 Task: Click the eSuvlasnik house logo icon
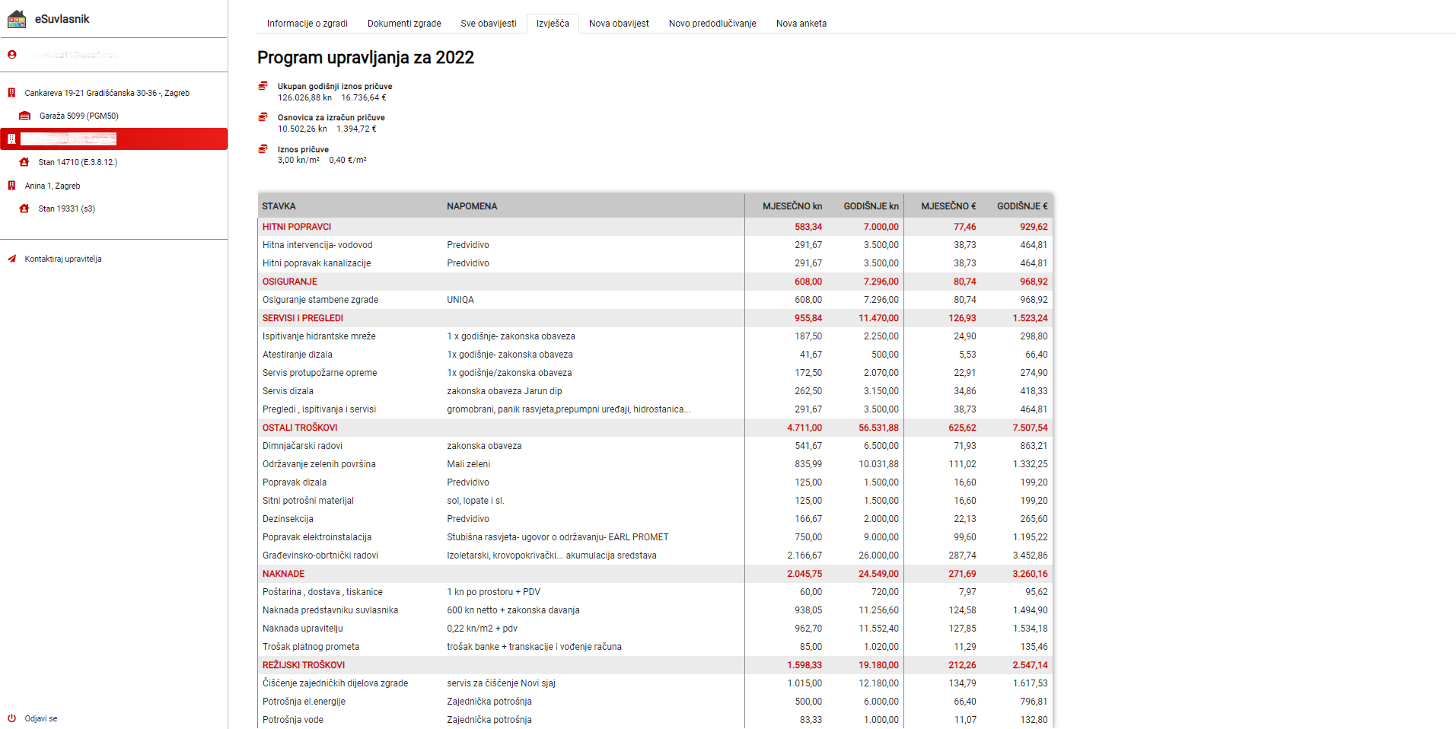(17, 19)
